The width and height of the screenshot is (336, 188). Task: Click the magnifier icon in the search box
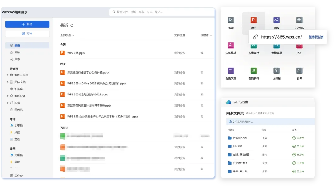[x=114, y=12]
